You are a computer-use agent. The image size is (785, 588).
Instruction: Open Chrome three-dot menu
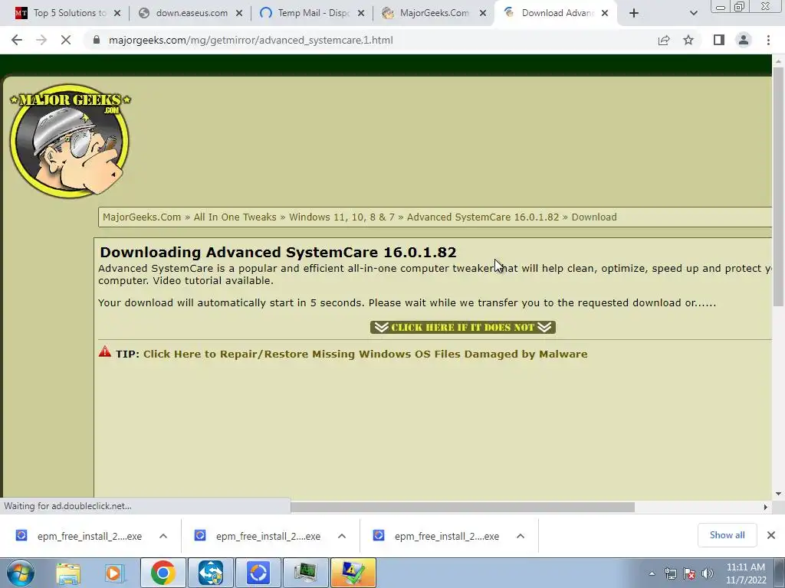pyautogui.click(x=768, y=40)
